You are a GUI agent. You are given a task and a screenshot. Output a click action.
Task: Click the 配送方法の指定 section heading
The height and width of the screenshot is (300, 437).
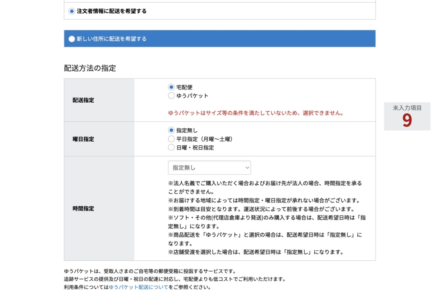[x=90, y=68]
